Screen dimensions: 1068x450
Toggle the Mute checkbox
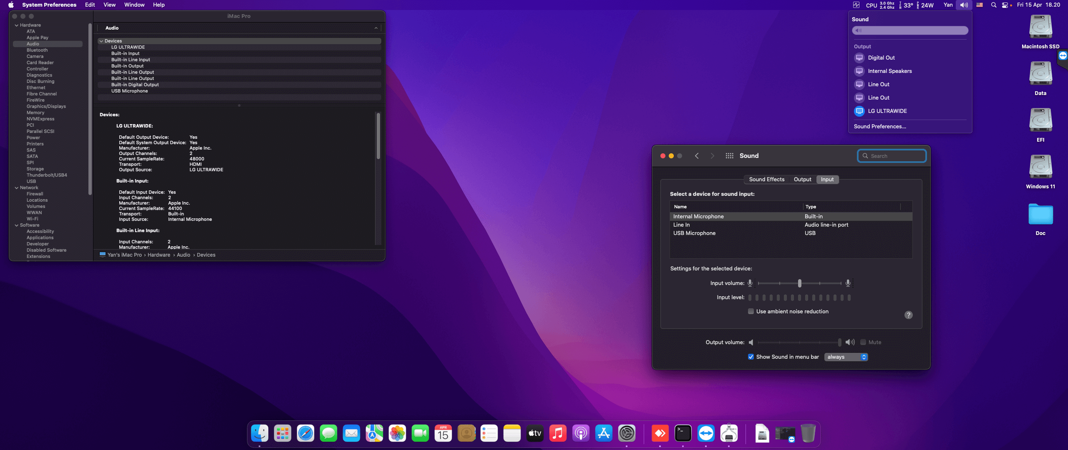pos(863,342)
